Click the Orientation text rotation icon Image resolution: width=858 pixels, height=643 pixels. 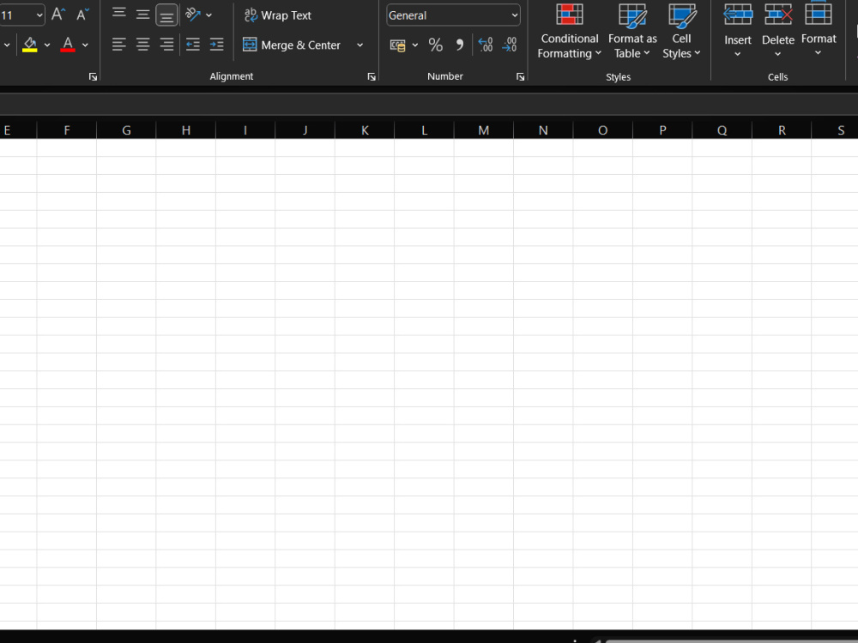(x=192, y=15)
